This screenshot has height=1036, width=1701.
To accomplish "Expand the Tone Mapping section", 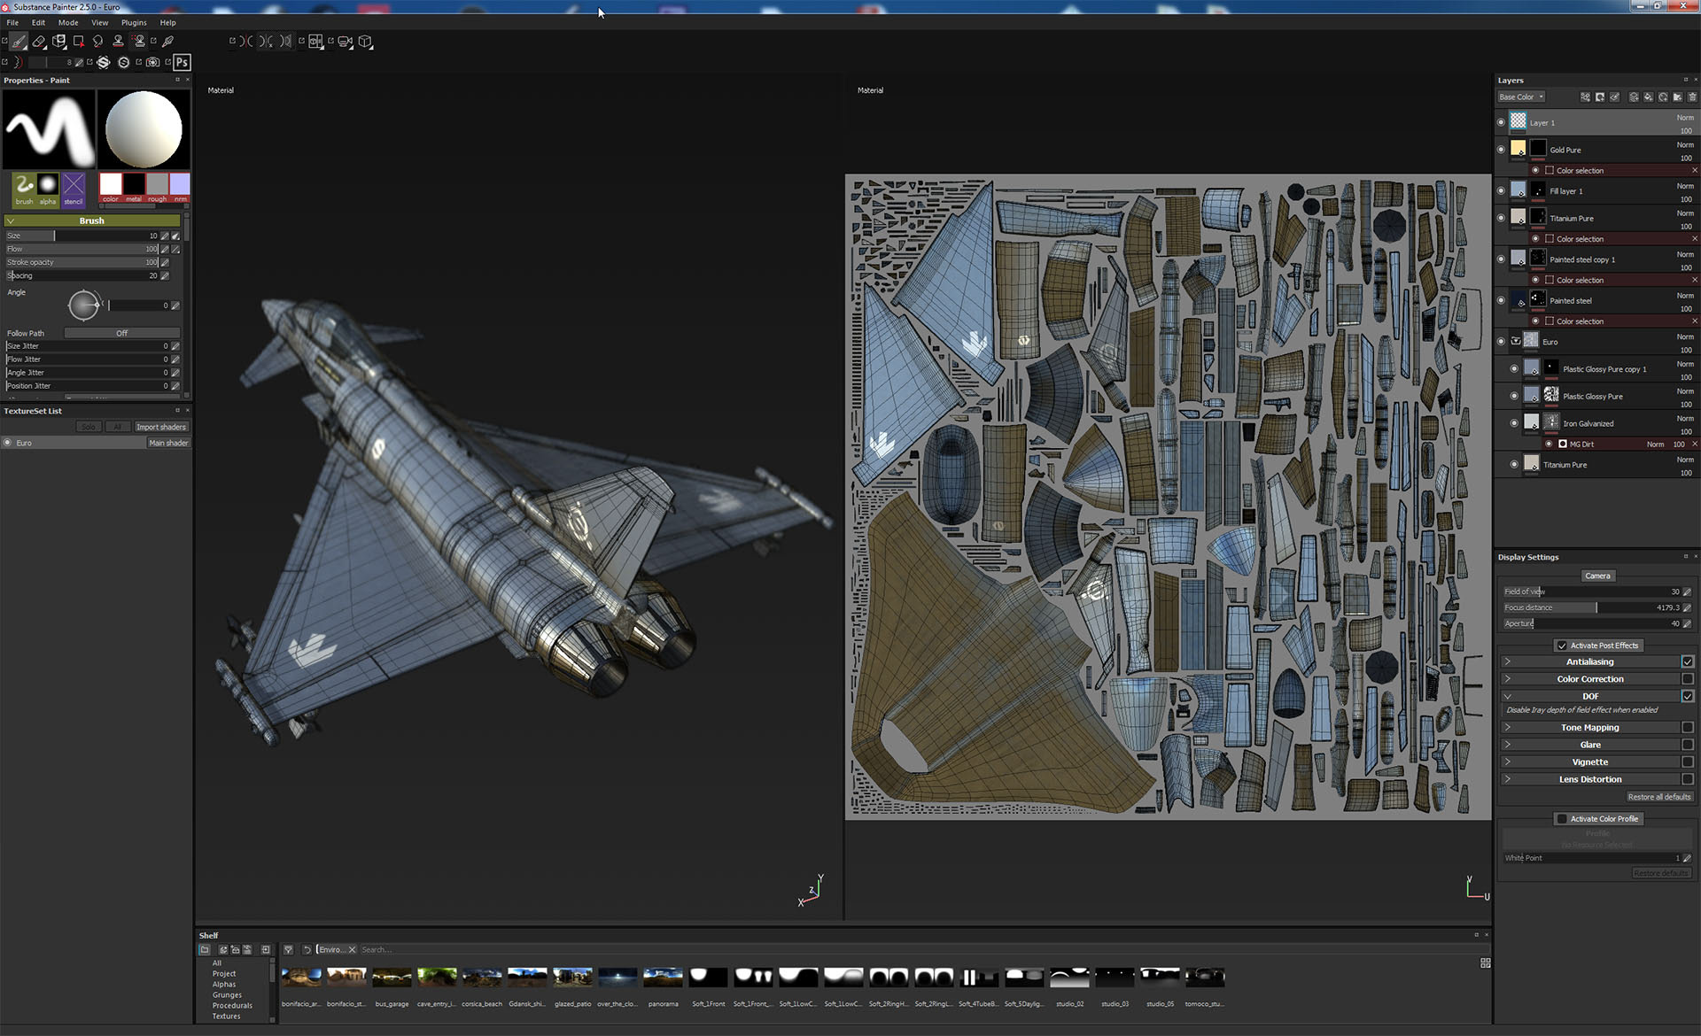I will [x=1507, y=728].
